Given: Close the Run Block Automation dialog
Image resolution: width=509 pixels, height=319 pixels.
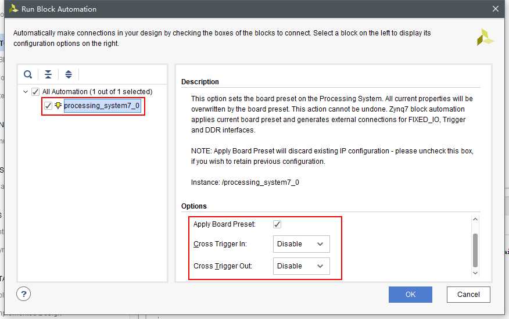Looking at the screenshot, I should click(x=496, y=9).
